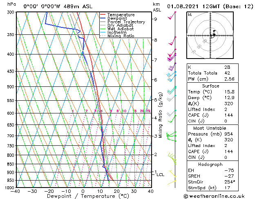Click the date header 01.08.2021 12GMT
The image size is (257, 199).
point(193,7)
